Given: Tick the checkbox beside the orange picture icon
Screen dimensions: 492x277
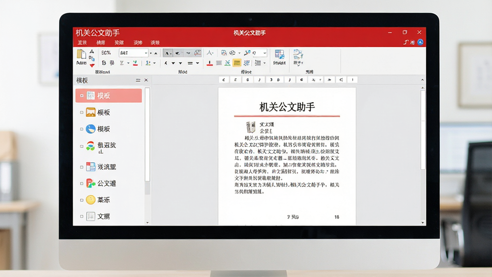Looking at the screenshot, I should pyautogui.click(x=82, y=112).
